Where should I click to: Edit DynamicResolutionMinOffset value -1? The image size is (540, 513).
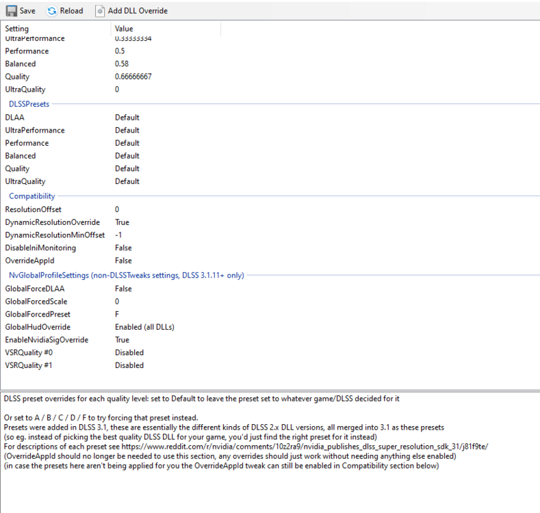click(118, 235)
